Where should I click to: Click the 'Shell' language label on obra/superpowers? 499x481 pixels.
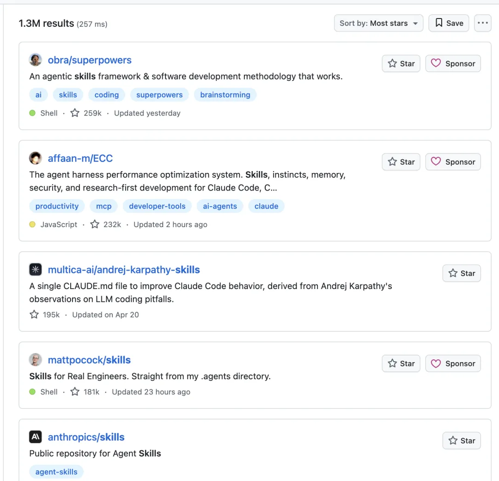(x=49, y=113)
